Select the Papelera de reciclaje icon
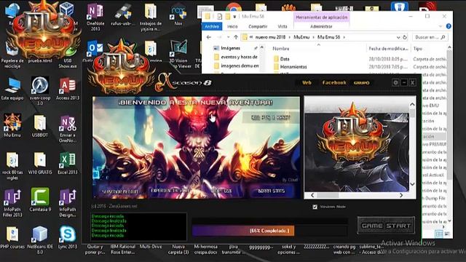This screenshot has height=262, width=466. [12, 55]
